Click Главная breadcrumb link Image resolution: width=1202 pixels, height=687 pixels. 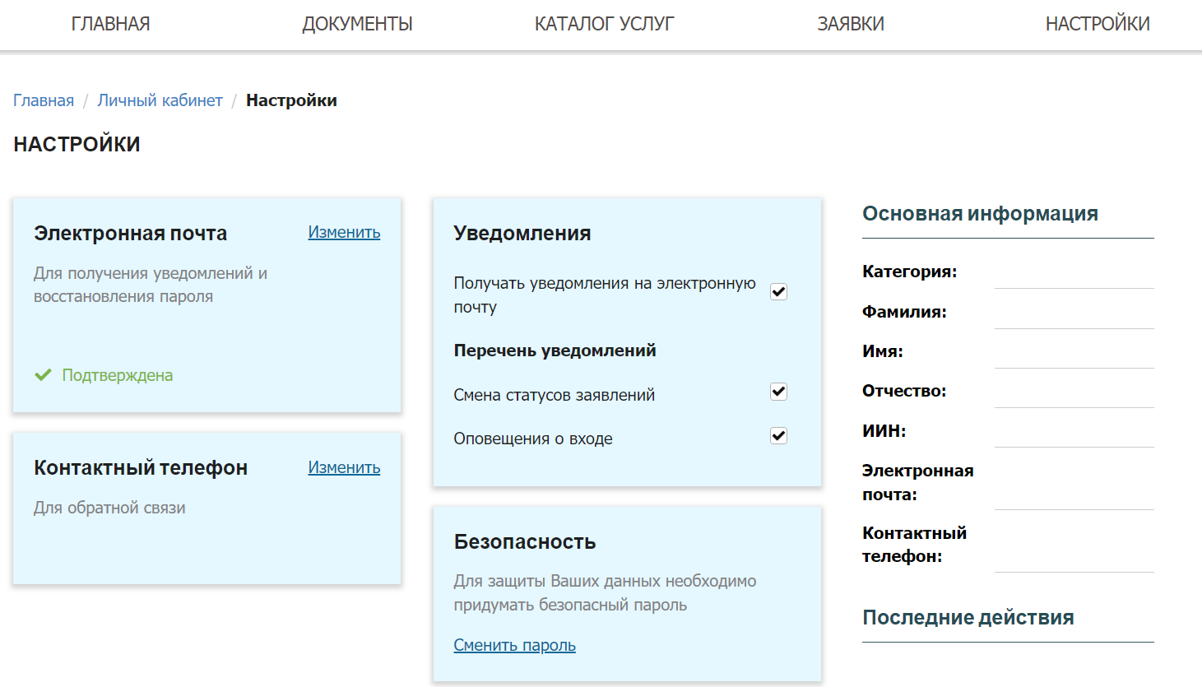(44, 100)
